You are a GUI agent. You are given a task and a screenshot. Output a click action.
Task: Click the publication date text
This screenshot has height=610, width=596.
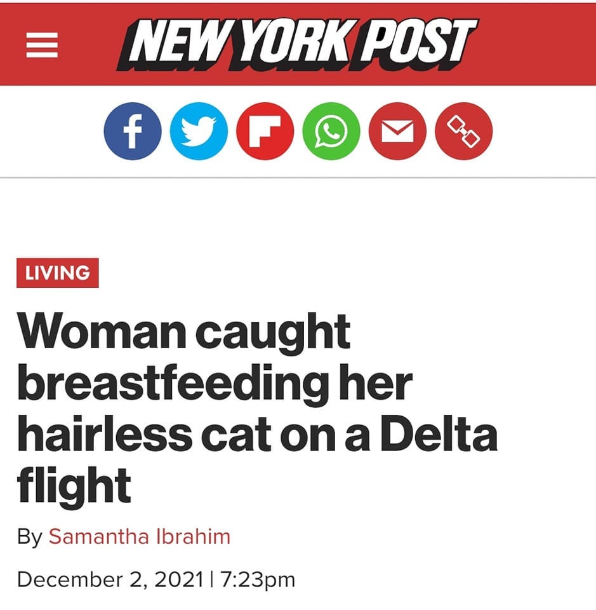click(157, 579)
